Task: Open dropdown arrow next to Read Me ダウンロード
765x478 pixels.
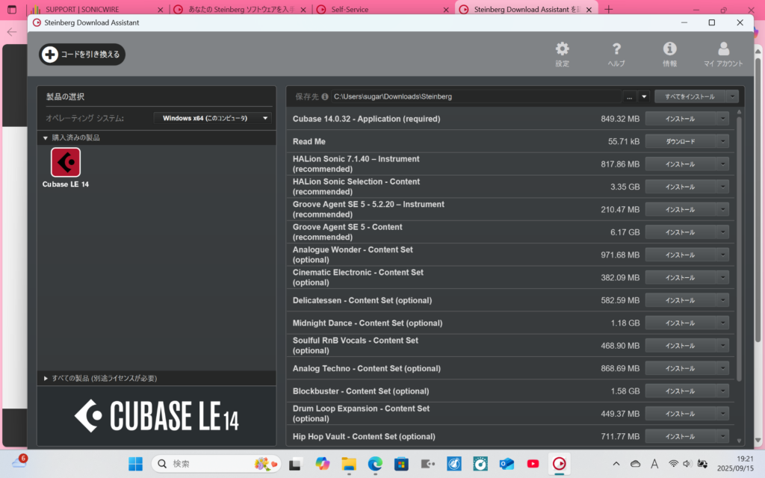Action: click(722, 141)
